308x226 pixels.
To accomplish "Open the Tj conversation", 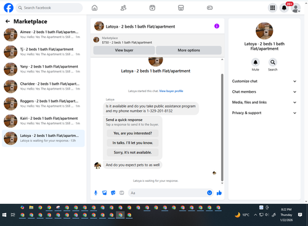I will click(43, 52).
